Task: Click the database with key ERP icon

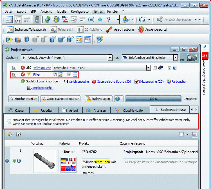Action: pyautogui.click(x=9, y=39)
